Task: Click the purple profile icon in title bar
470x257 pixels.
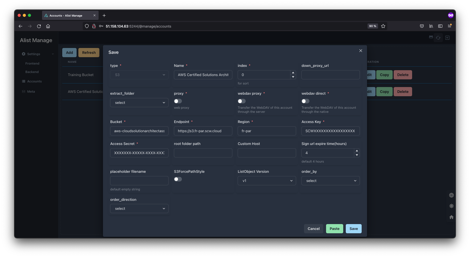Action: click(451, 15)
